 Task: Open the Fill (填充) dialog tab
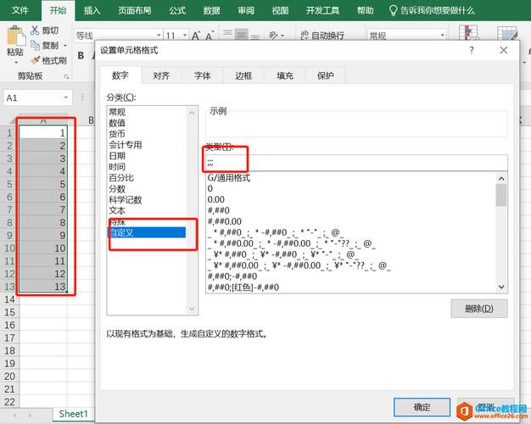point(285,75)
